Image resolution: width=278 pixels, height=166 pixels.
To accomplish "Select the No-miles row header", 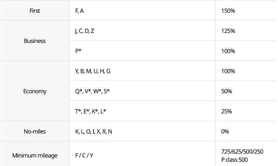I will [x=35, y=131].
